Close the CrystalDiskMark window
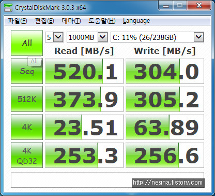215x196 pixels. 199,6
